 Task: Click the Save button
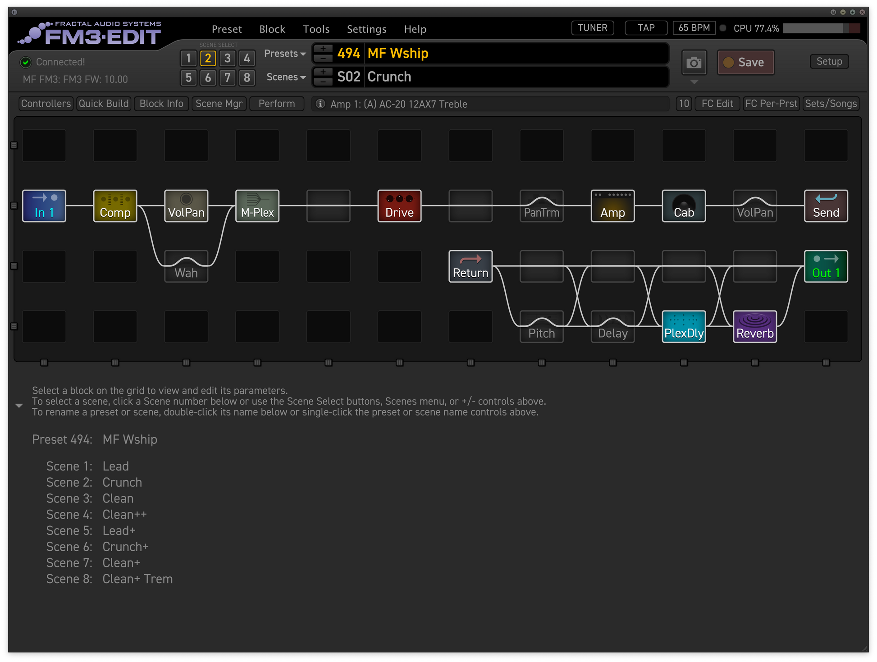point(746,63)
